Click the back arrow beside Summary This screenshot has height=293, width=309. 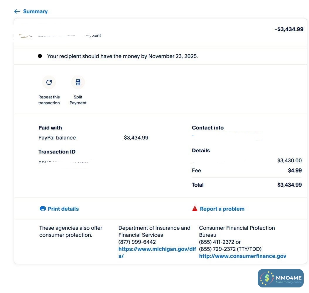coord(17,11)
